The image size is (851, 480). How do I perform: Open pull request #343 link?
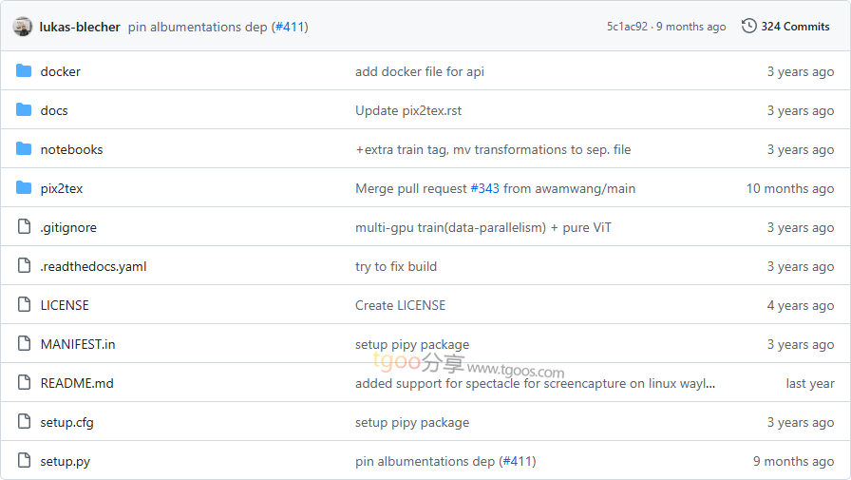(x=484, y=188)
